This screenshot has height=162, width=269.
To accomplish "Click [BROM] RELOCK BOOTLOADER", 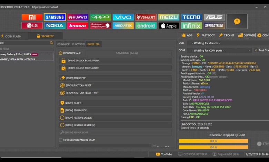I will coord(115,68).
